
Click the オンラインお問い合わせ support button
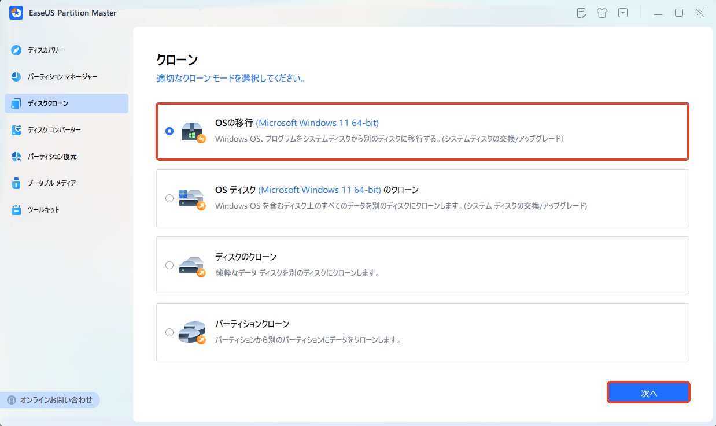point(50,400)
